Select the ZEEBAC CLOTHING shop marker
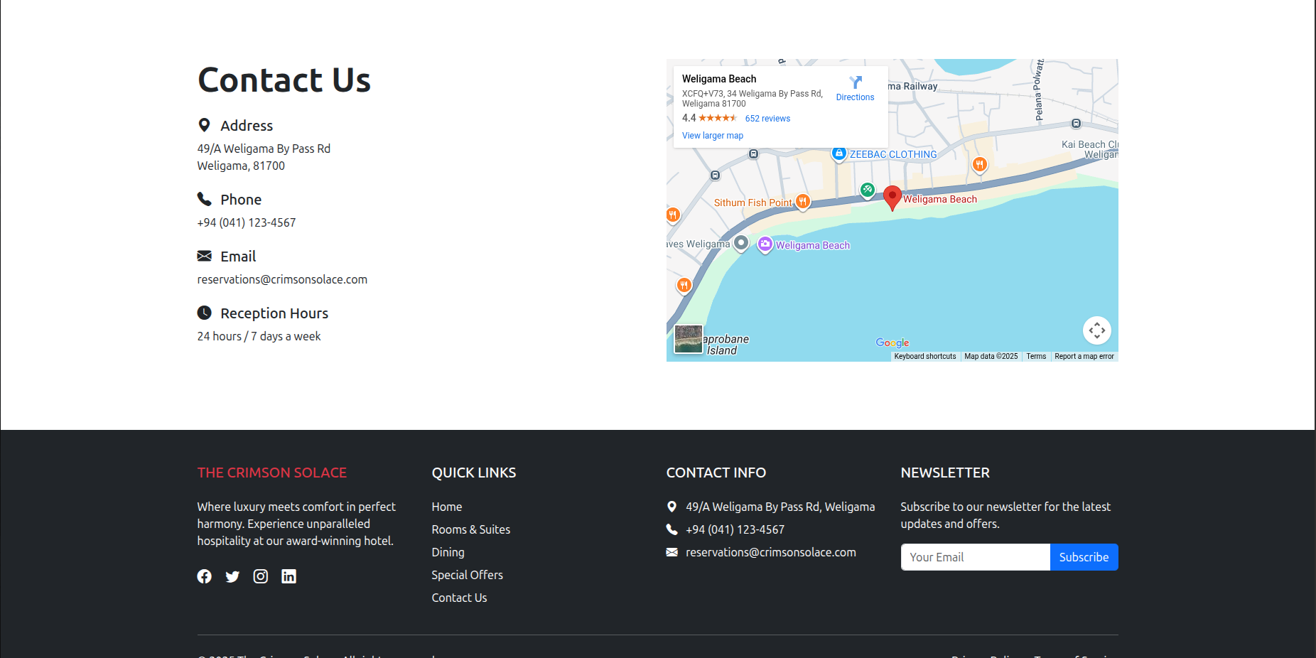Image resolution: width=1316 pixels, height=658 pixels. pyautogui.click(x=839, y=153)
